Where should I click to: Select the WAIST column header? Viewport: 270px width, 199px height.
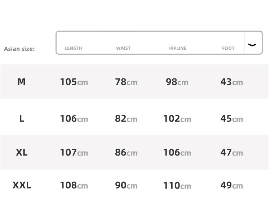tap(123, 48)
